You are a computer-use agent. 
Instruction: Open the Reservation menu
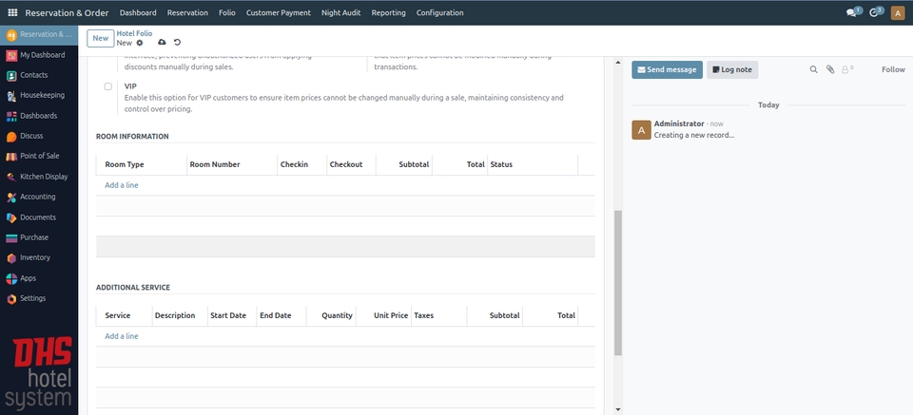(187, 12)
